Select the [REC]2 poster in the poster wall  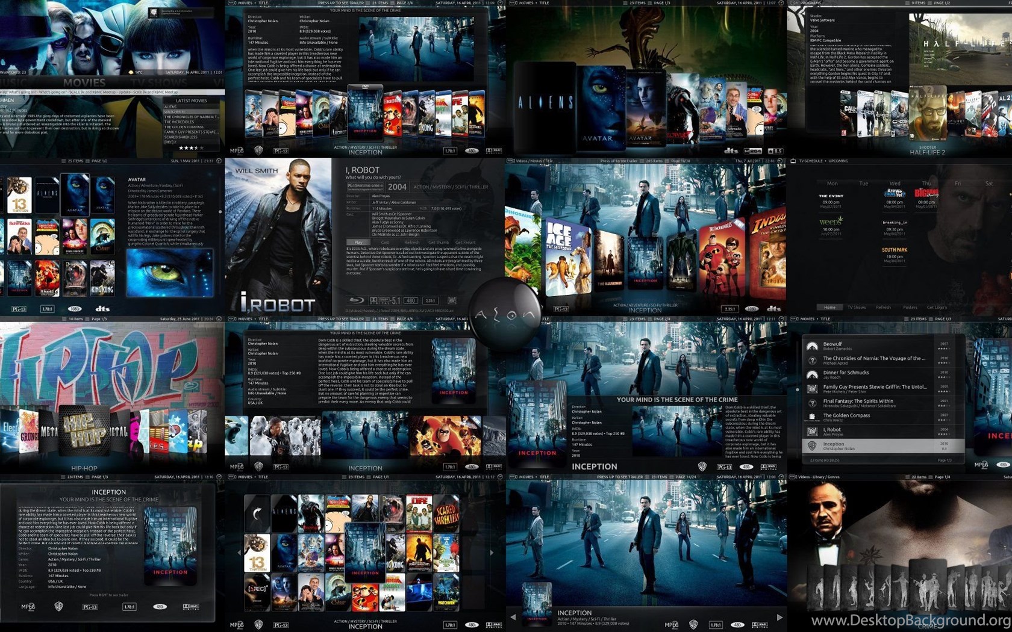[257, 592]
